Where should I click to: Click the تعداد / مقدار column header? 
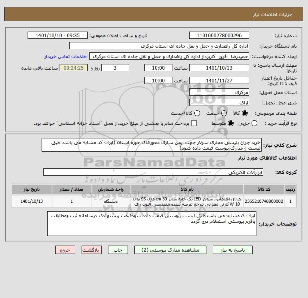[72, 189]
